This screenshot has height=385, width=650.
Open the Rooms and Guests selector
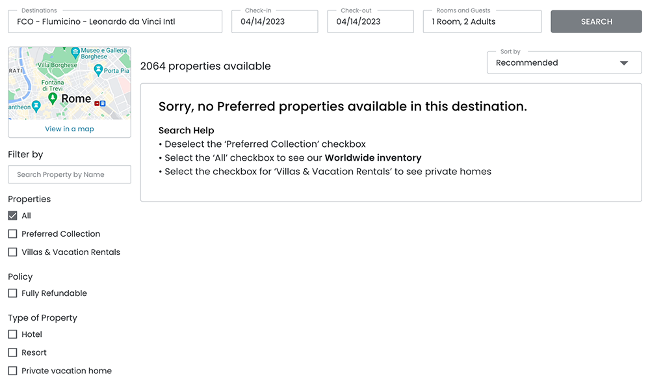click(x=482, y=21)
